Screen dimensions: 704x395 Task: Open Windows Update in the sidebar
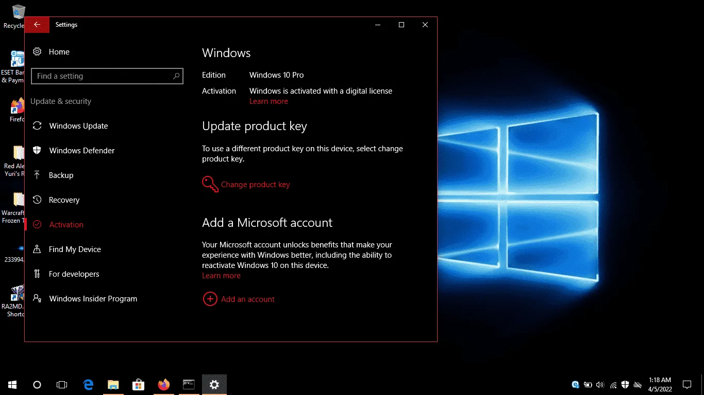point(70,126)
